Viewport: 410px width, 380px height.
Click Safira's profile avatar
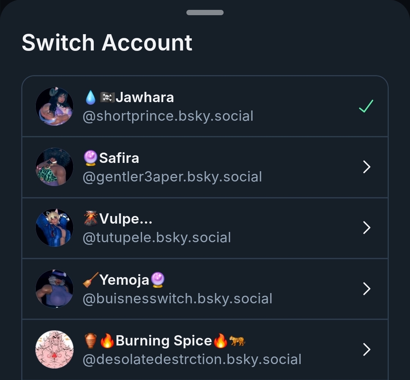coord(54,167)
